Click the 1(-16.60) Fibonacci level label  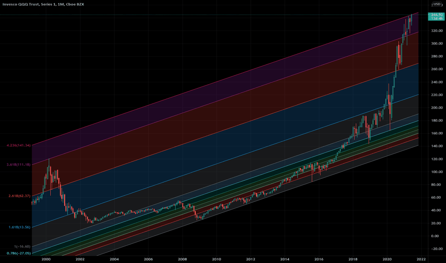pyautogui.click(x=22, y=247)
